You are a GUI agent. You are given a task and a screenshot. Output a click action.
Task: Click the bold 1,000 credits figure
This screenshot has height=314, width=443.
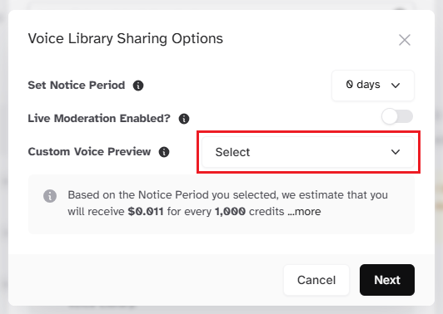click(x=231, y=211)
